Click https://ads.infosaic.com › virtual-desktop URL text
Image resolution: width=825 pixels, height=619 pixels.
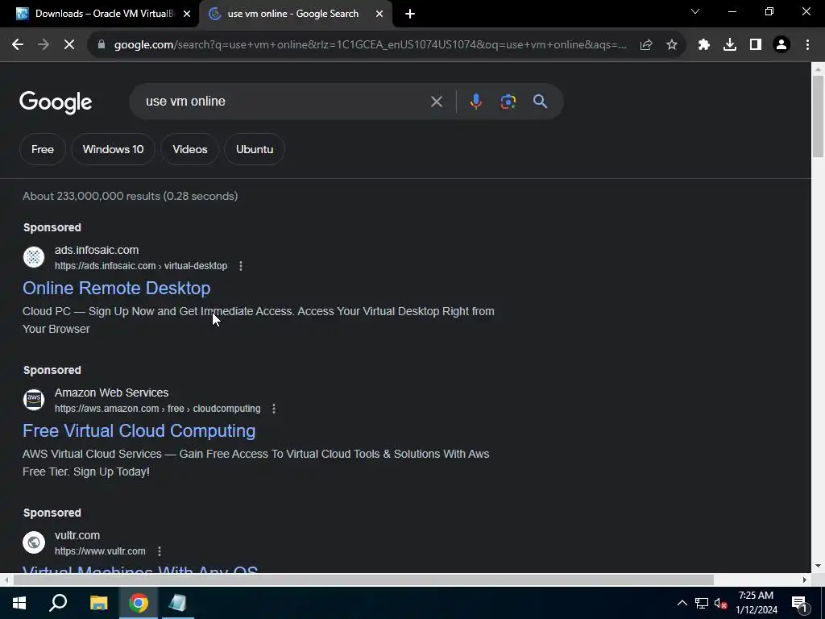pyautogui.click(x=141, y=266)
